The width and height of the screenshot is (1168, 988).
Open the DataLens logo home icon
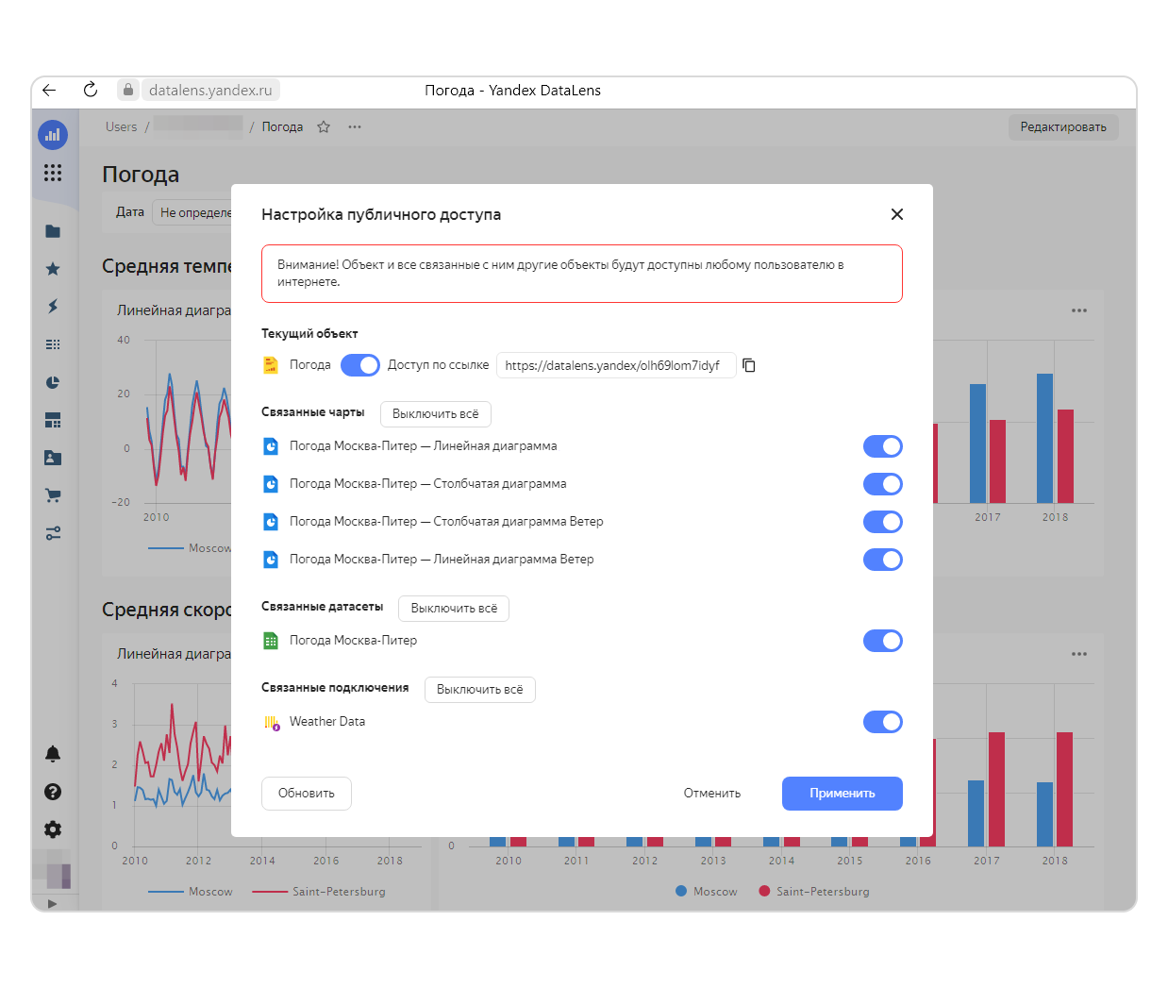(53, 135)
